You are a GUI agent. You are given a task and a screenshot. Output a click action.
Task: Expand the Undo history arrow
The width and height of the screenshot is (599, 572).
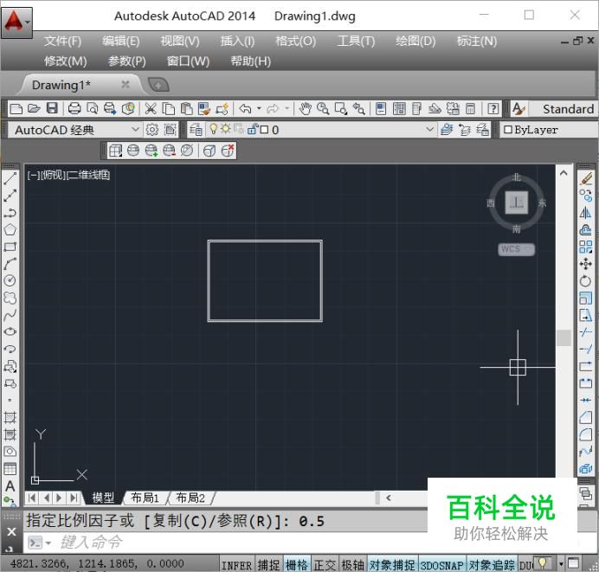click(x=259, y=109)
